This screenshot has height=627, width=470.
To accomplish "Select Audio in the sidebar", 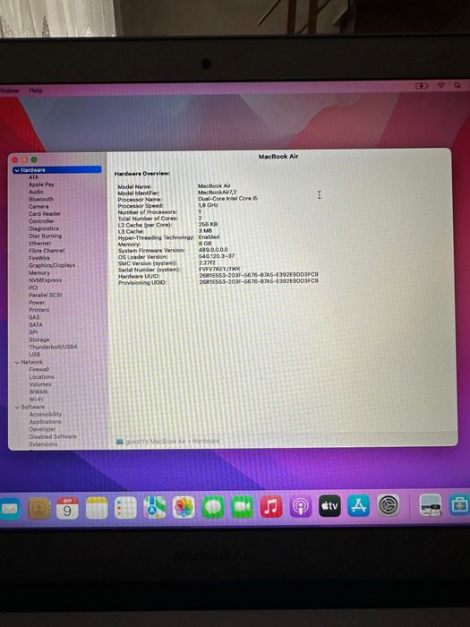I will [36, 192].
